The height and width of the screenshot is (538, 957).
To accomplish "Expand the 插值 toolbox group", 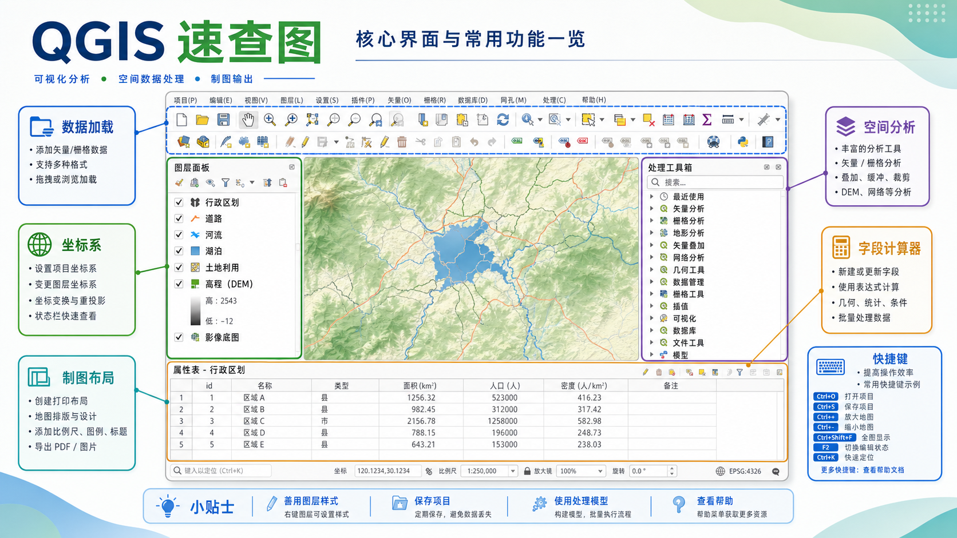I will click(651, 306).
